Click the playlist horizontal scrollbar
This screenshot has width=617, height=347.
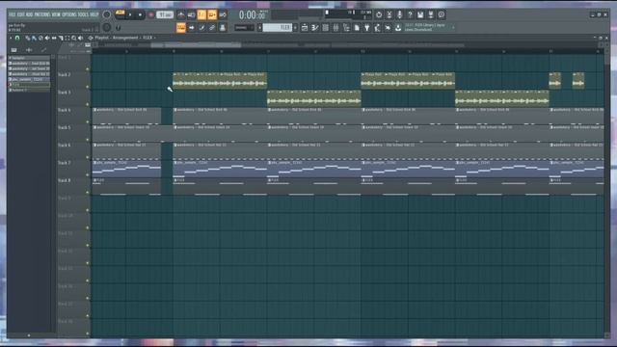196,45
